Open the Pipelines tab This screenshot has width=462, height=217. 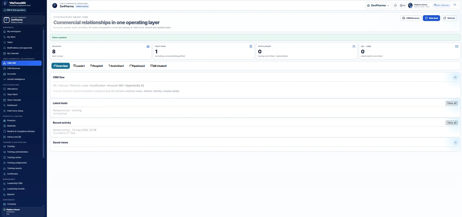tap(137, 66)
